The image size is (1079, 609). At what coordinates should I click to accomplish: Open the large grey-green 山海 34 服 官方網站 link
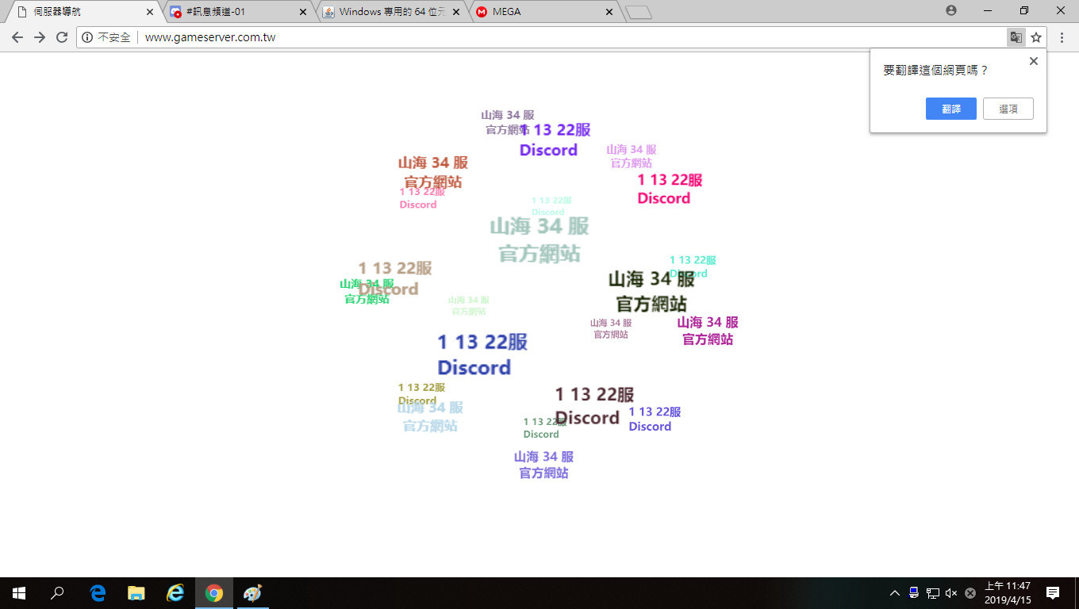tap(539, 239)
